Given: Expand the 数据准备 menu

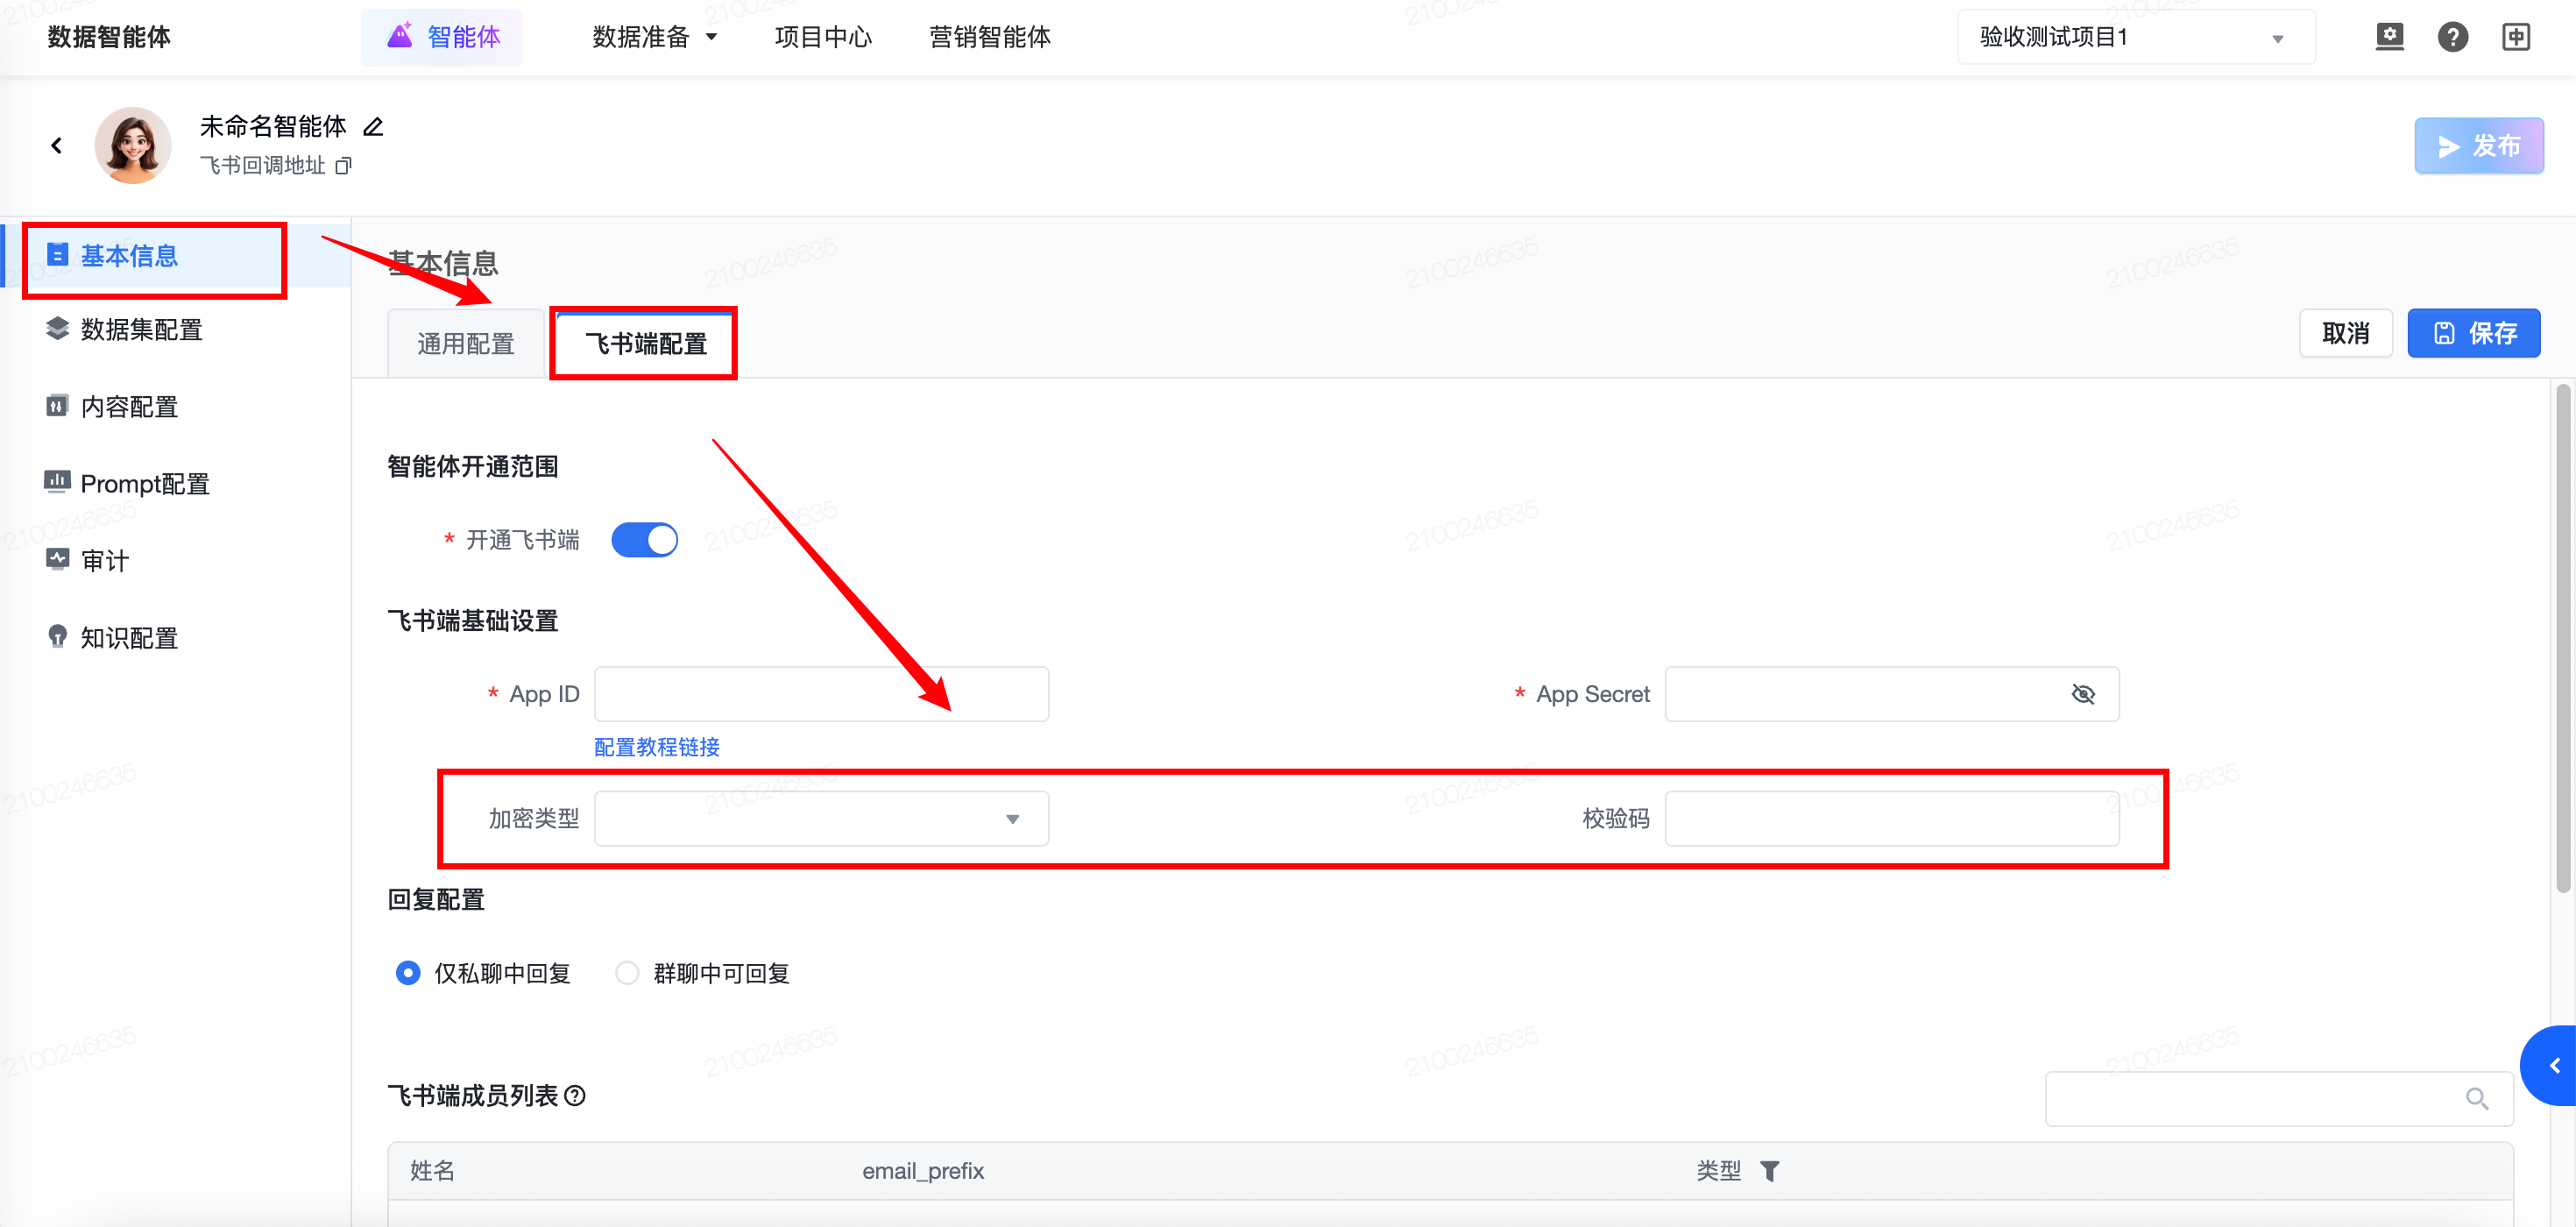Looking at the screenshot, I should pyautogui.click(x=654, y=38).
